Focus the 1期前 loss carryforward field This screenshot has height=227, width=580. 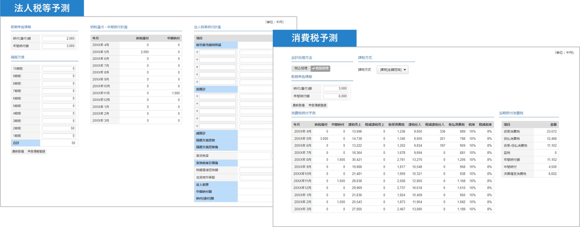click(x=59, y=136)
